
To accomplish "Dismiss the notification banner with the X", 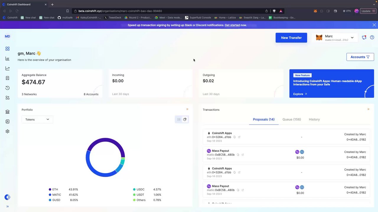I will click(x=374, y=25).
